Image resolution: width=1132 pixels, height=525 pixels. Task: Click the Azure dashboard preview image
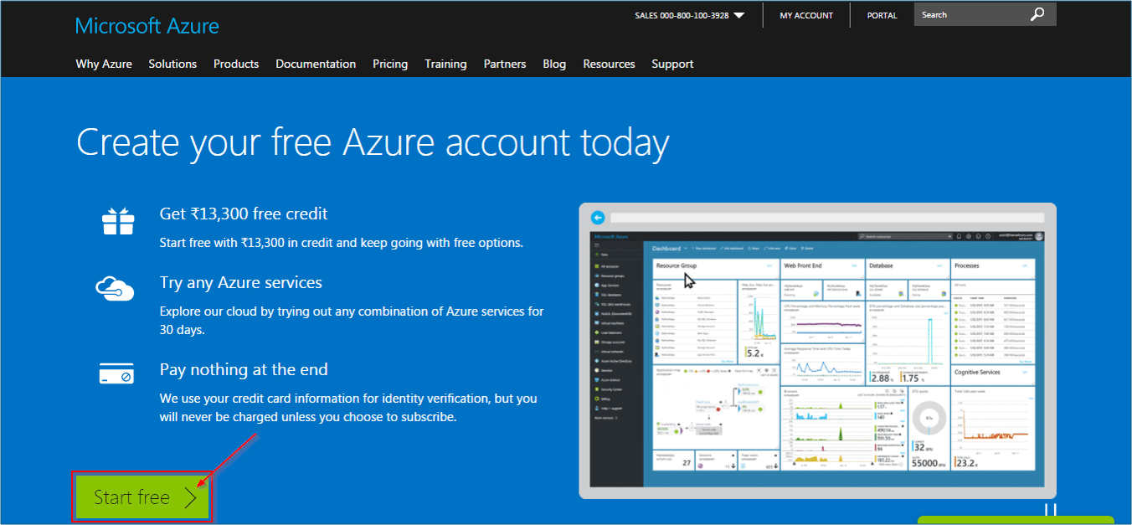click(x=817, y=351)
